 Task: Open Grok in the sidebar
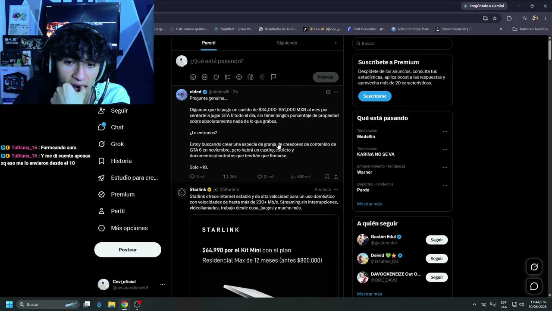pyautogui.click(x=111, y=144)
